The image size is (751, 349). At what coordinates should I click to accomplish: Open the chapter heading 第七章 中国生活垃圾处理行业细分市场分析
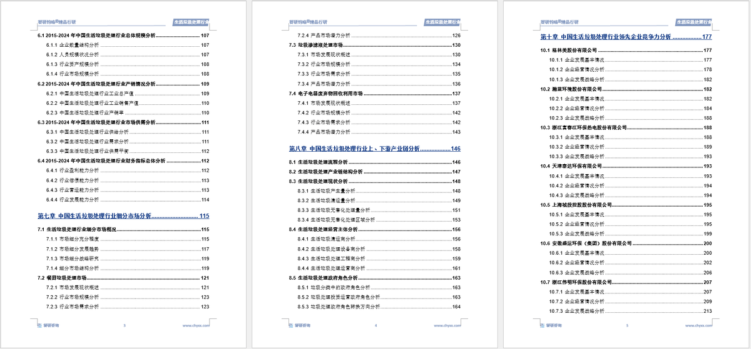pyautogui.click(x=123, y=216)
